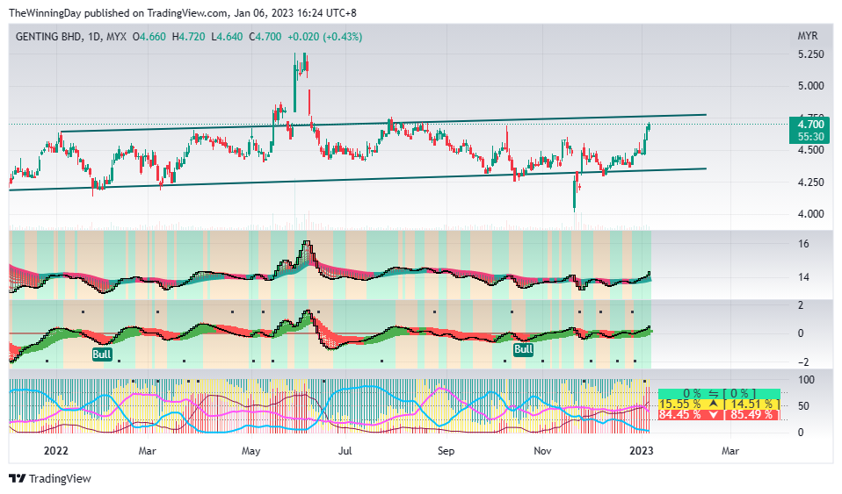Click the close value C4.700
Viewport: 842px width, 494px height.
(265, 37)
